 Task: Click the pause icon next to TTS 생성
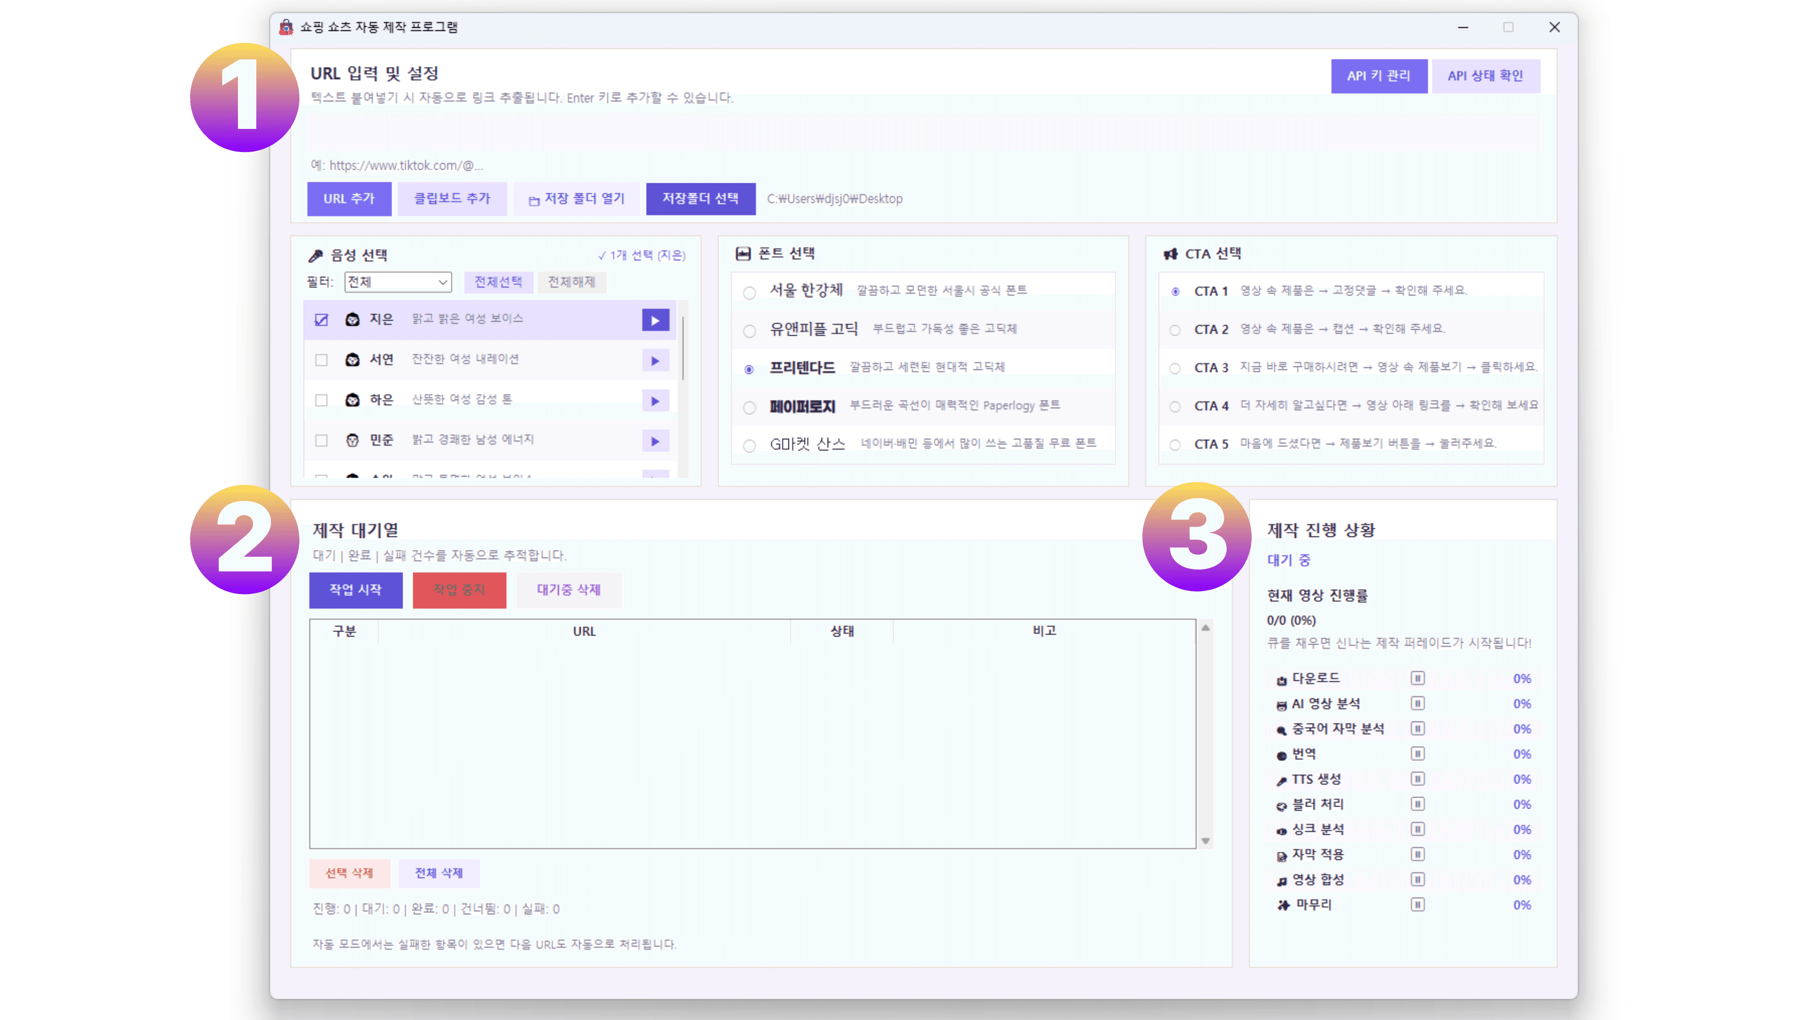tap(1417, 779)
